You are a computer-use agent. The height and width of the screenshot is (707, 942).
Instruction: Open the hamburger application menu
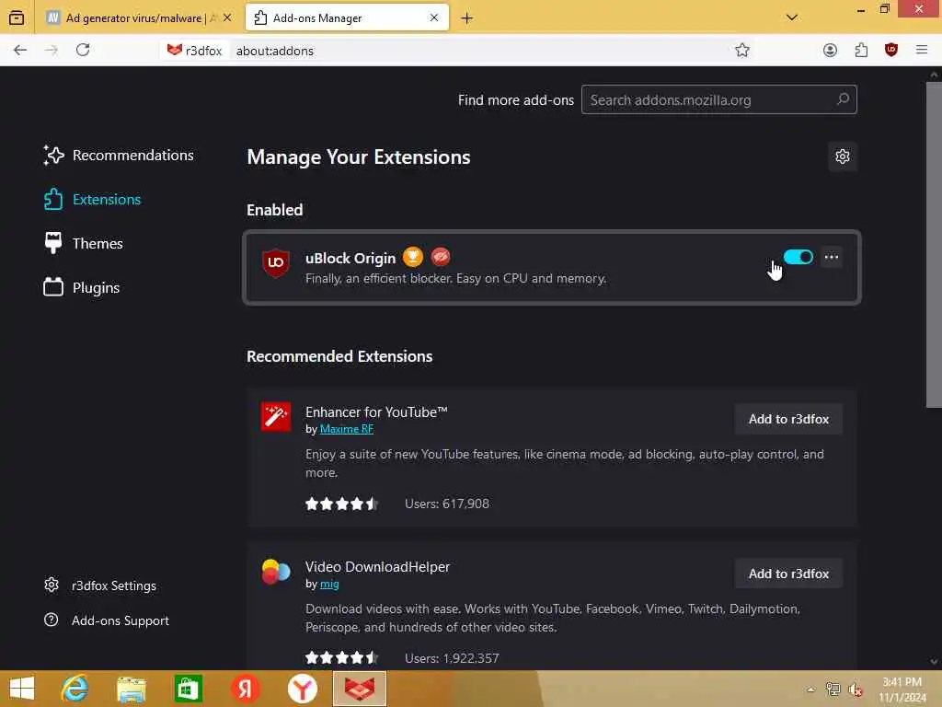click(x=922, y=50)
